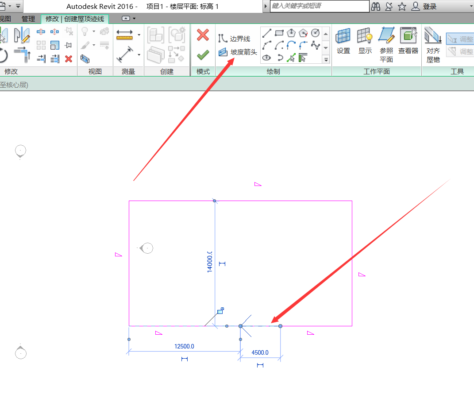Select the Spline draw tool

pos(315,45)
